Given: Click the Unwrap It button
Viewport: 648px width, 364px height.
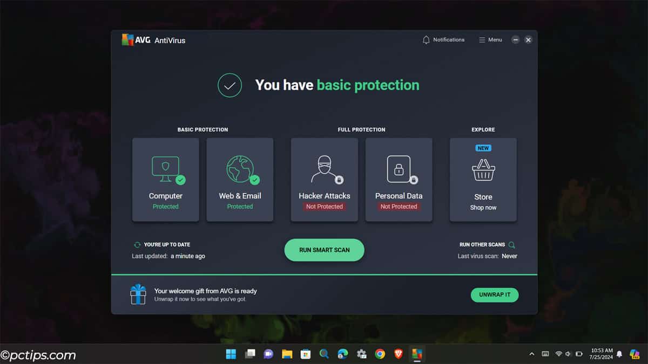Looking at the screenshot, I should point(494,295).
